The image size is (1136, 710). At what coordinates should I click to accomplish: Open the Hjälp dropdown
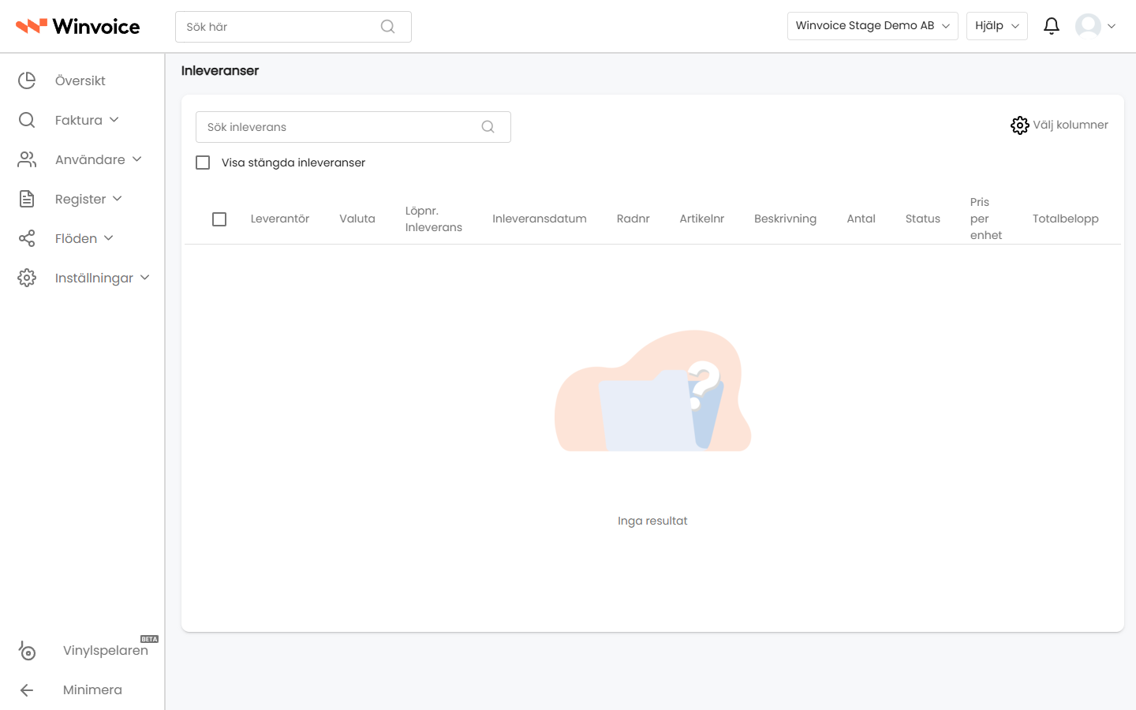[997, 26]
